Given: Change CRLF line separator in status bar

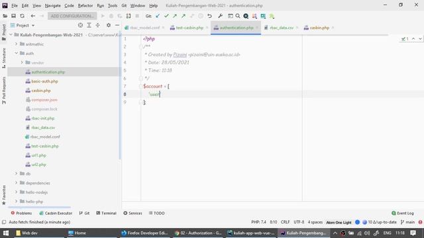Looking at the screenshot, I should (285, 222).
